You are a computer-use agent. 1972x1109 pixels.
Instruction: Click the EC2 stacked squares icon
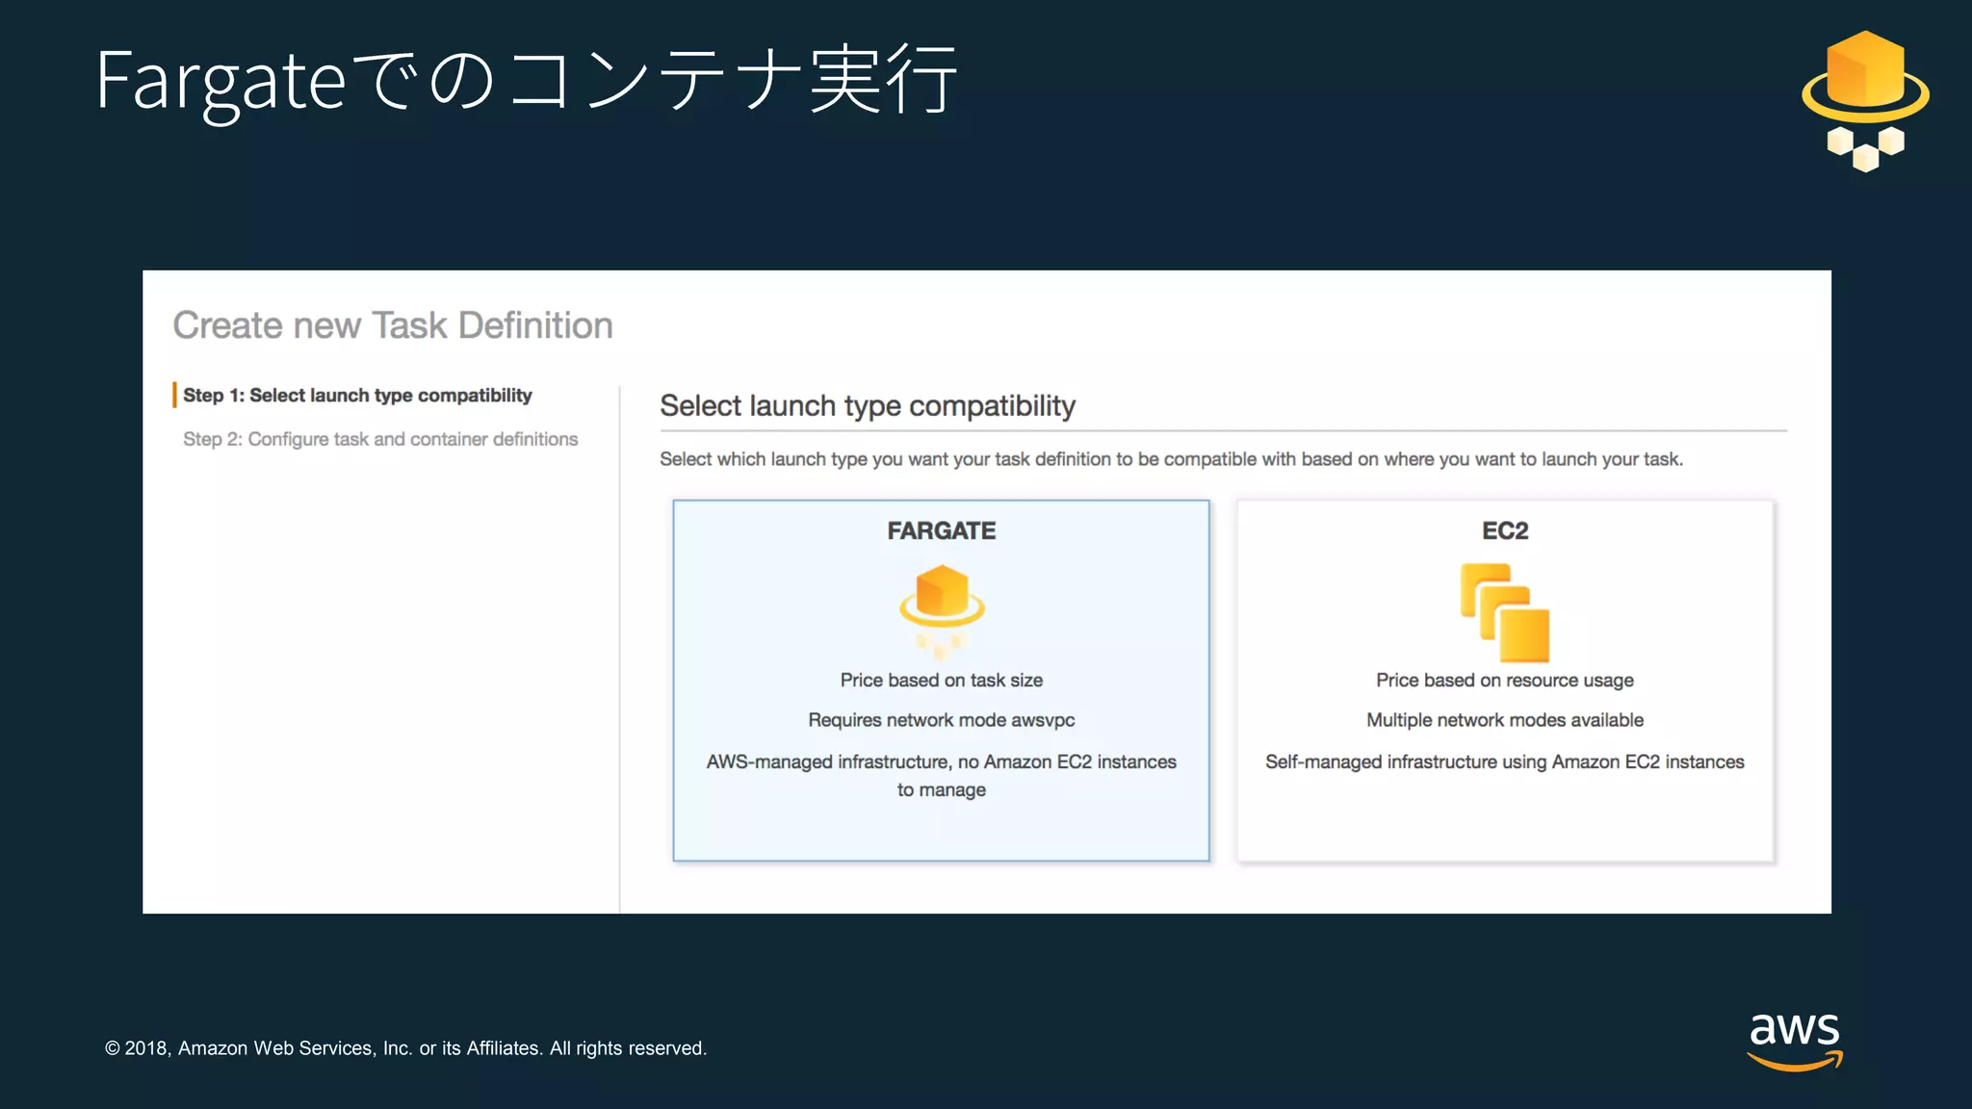tap(1504, 613)
